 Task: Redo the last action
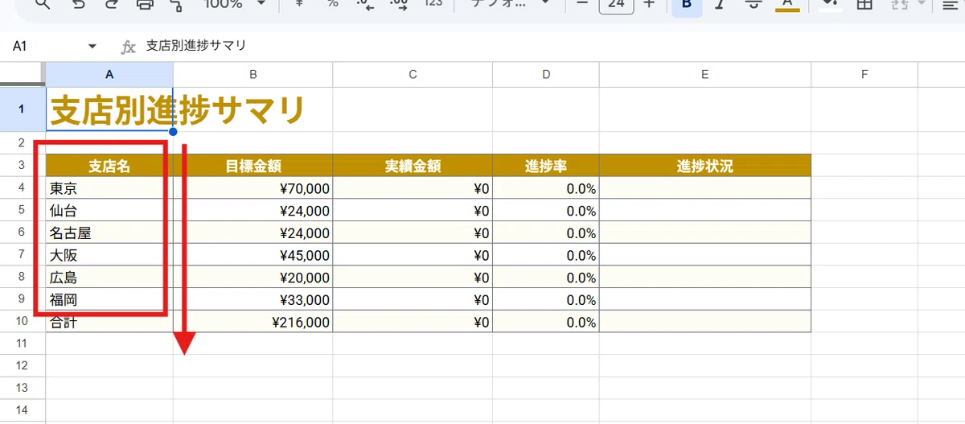pyautogui.click(x=111, y=4)
